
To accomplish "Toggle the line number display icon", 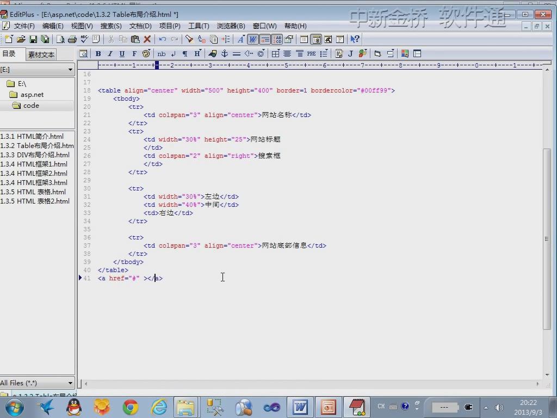I will 277,39.
